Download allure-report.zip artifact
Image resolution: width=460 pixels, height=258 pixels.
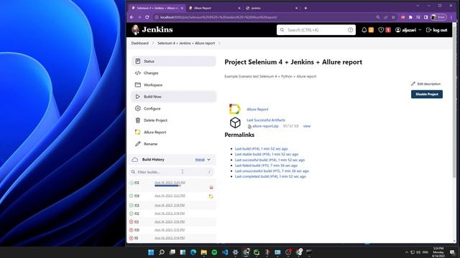tap(265, 126)
